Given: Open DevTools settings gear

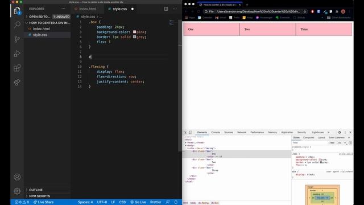Looking at the screenshot, I should click(340, 133).
